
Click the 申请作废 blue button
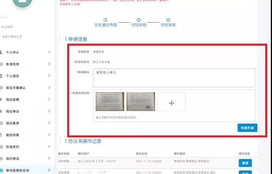(247, 128)
